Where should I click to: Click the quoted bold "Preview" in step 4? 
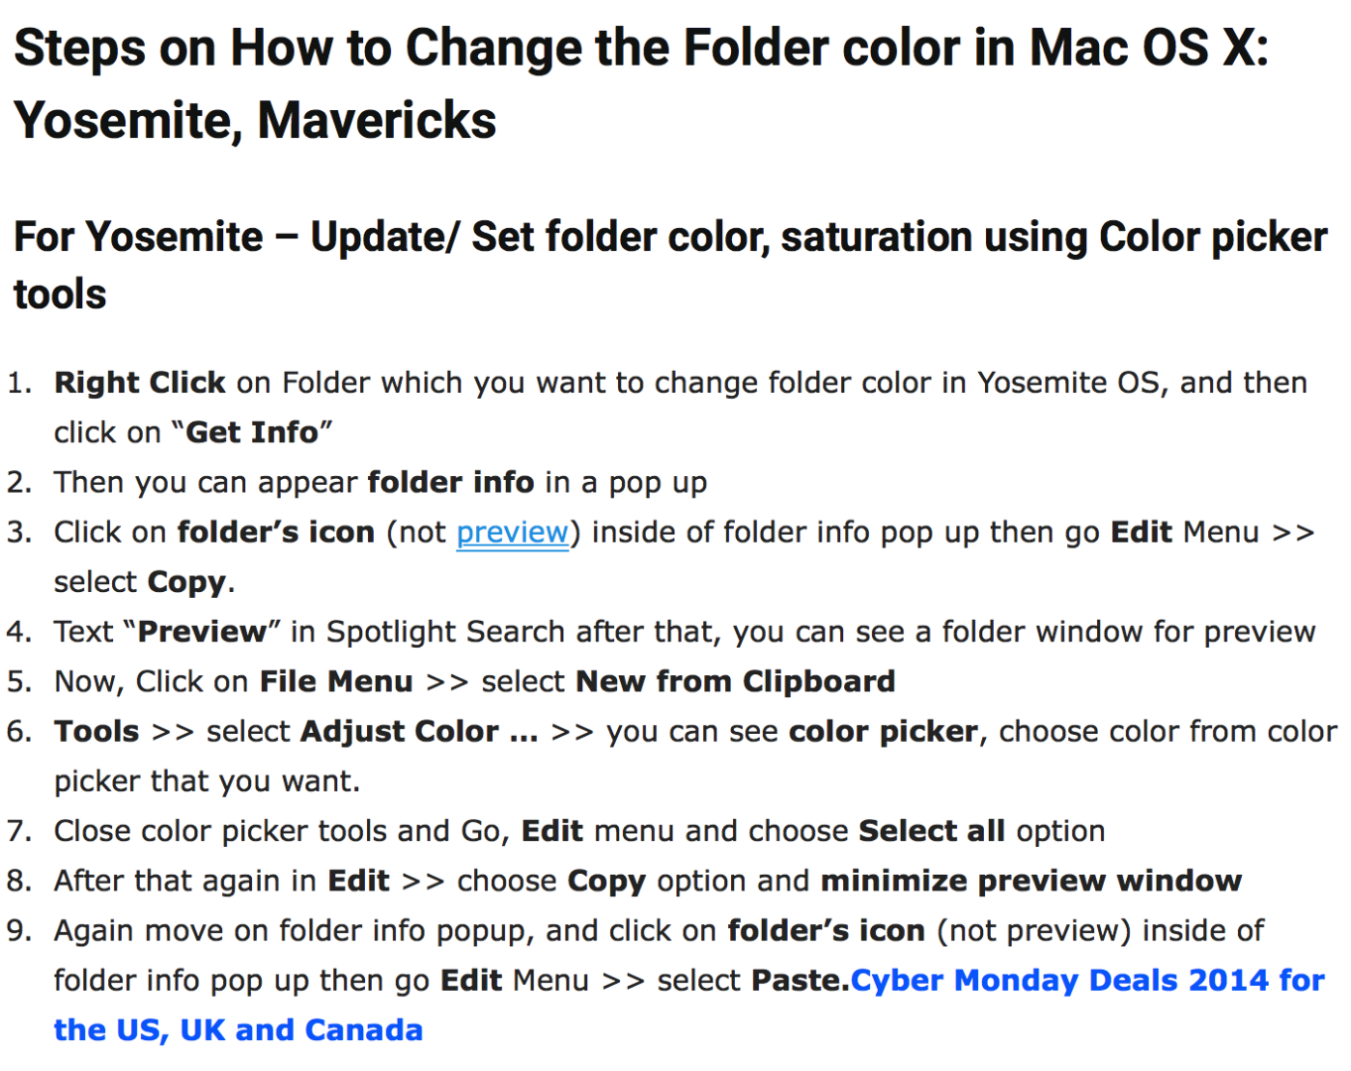tap(202, 632)
